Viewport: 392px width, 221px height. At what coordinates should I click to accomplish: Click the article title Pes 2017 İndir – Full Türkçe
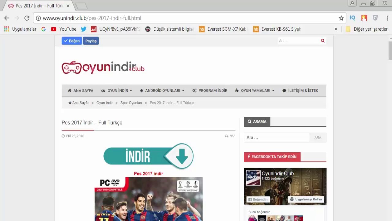92,122
